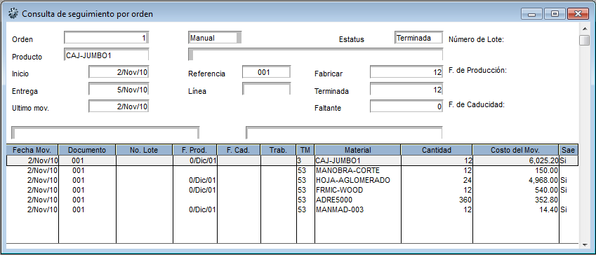The height and width of the screenshot is (255, 596).
Task: Click the Manual type field
Action: point(215,38)
